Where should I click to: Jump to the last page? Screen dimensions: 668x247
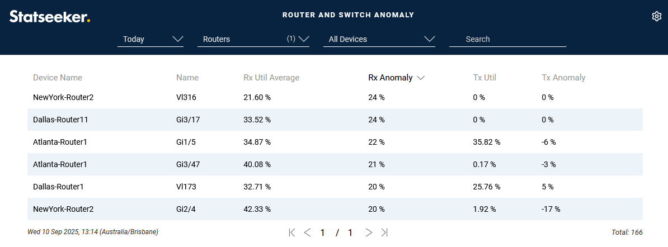pos(384,232)
